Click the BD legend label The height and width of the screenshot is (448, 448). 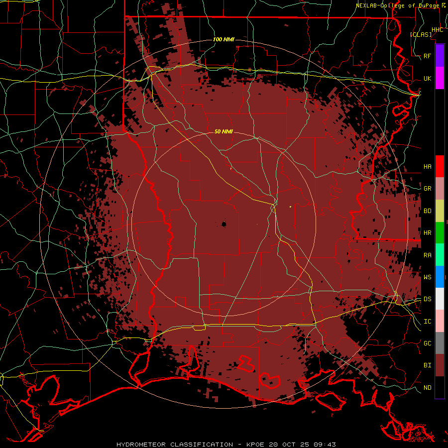[428, 211]
